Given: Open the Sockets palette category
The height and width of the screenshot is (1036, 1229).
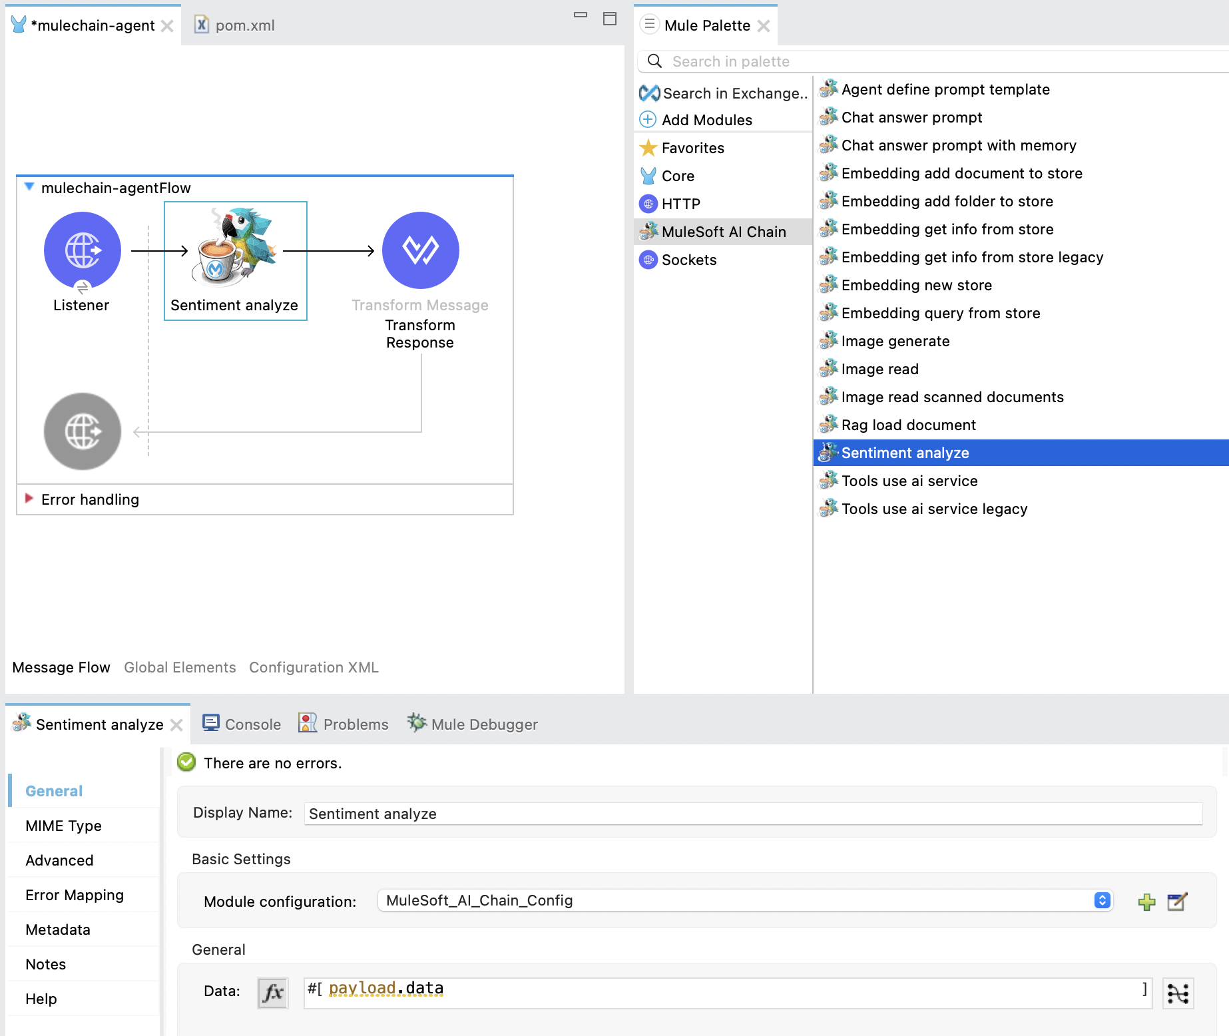Looking at the screenshot, I should click(678, 260).
